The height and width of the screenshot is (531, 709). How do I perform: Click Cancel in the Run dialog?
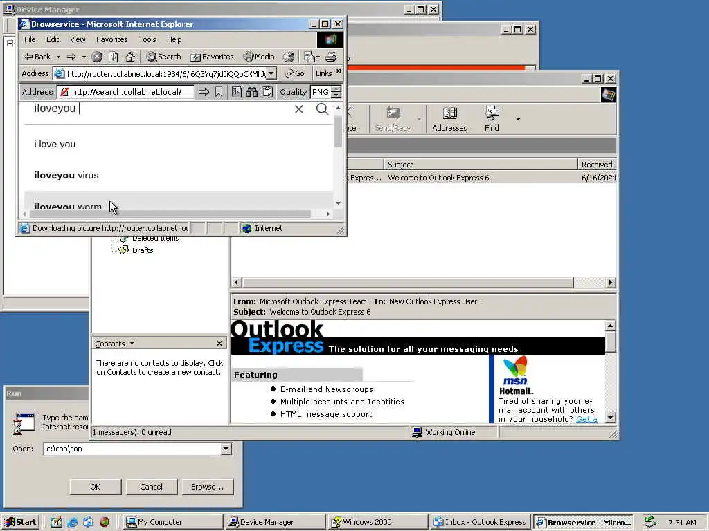pos(152,487)
